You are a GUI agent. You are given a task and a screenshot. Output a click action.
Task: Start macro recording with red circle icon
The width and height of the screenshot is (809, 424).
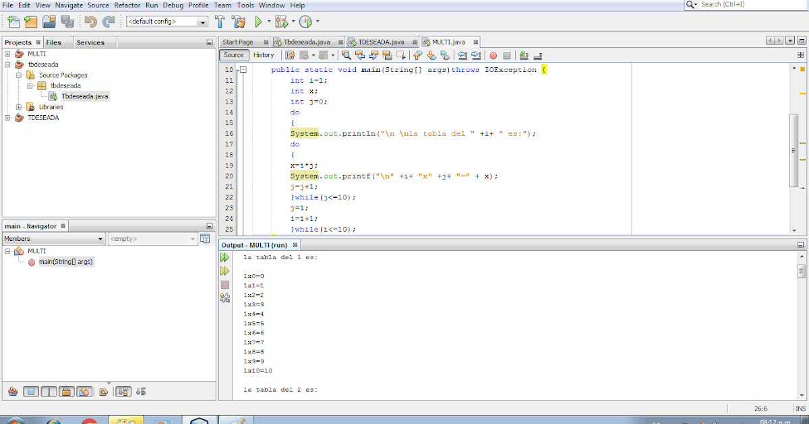point(494,55)
